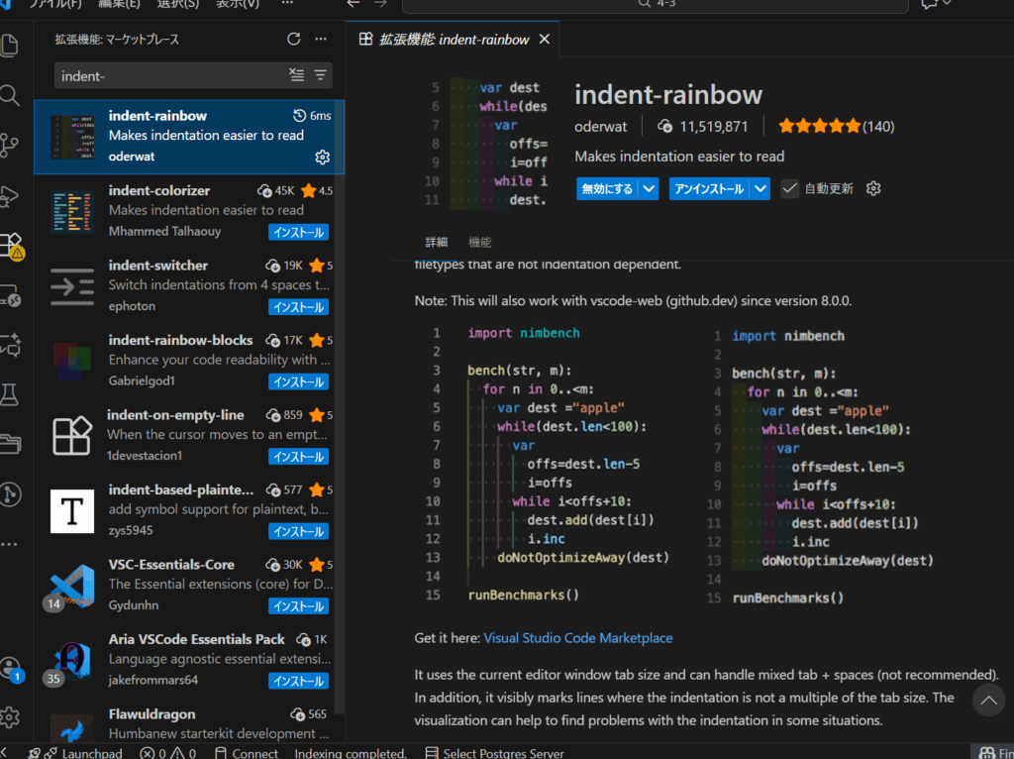
Task: Expand the dropdown arrow beside 無効にする
Action: 649,188
